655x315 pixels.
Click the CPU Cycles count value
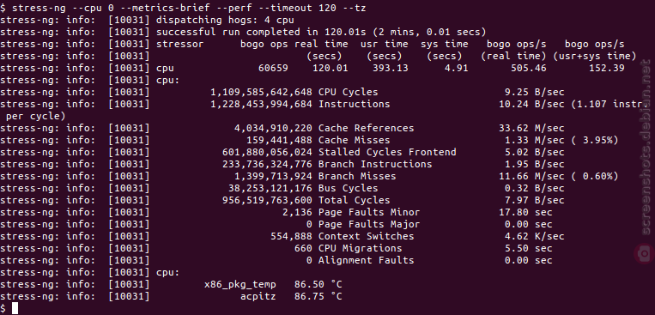(261, 93)
